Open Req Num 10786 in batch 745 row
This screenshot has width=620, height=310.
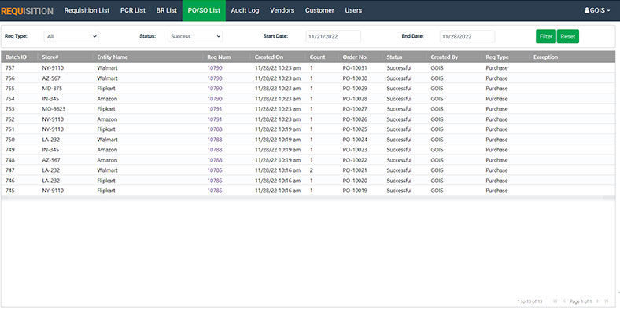click(x=215, y=191)
